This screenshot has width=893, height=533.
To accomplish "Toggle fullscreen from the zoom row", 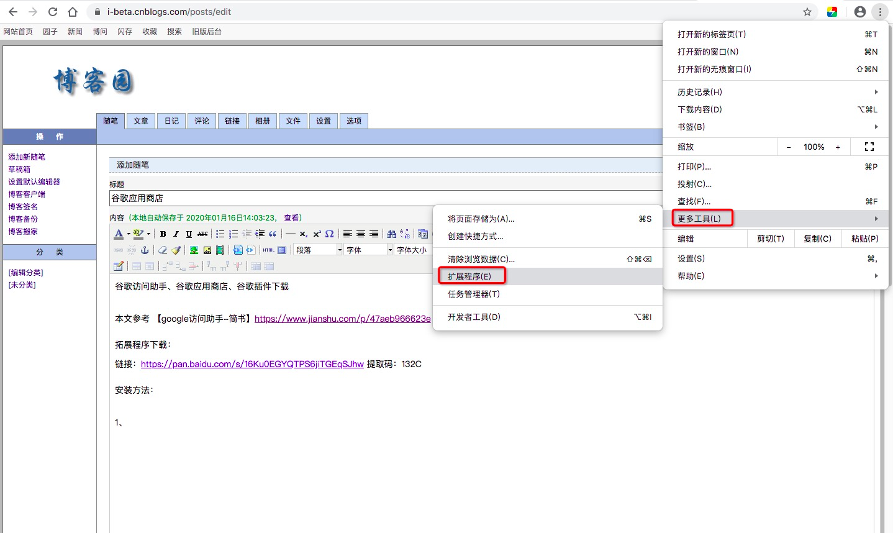I will pyautogui.click(x=869, y=147).
